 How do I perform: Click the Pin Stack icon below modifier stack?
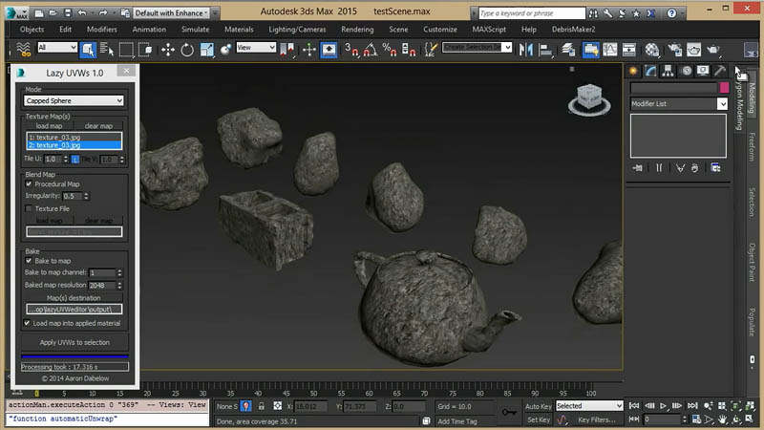pyautogui.click(x=637, y=167)
